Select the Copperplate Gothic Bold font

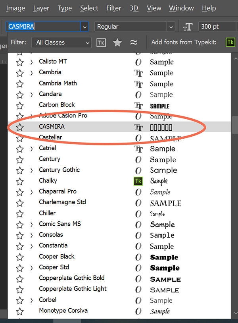coord(71,278)
